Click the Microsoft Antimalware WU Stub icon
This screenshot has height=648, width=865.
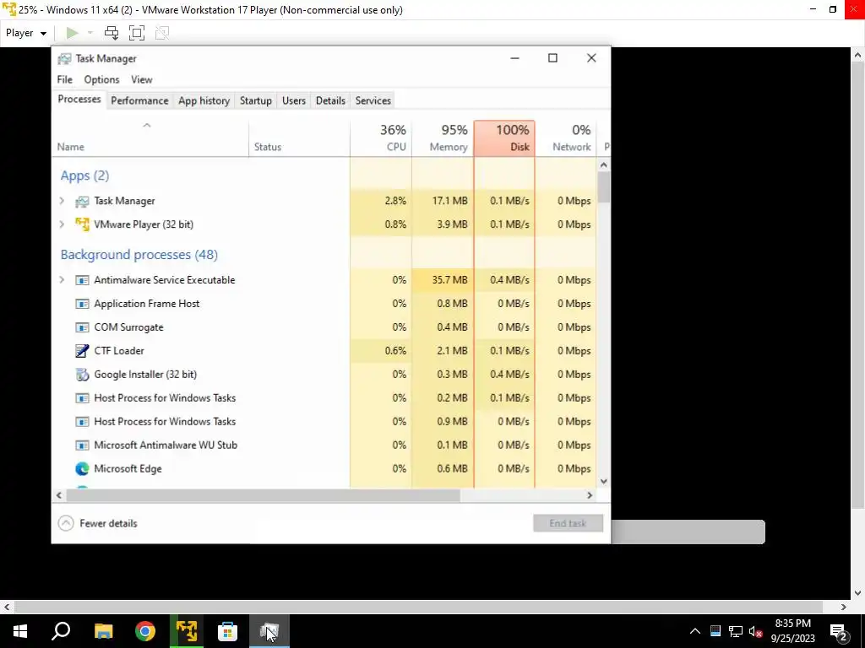click(x=82, y=445)
